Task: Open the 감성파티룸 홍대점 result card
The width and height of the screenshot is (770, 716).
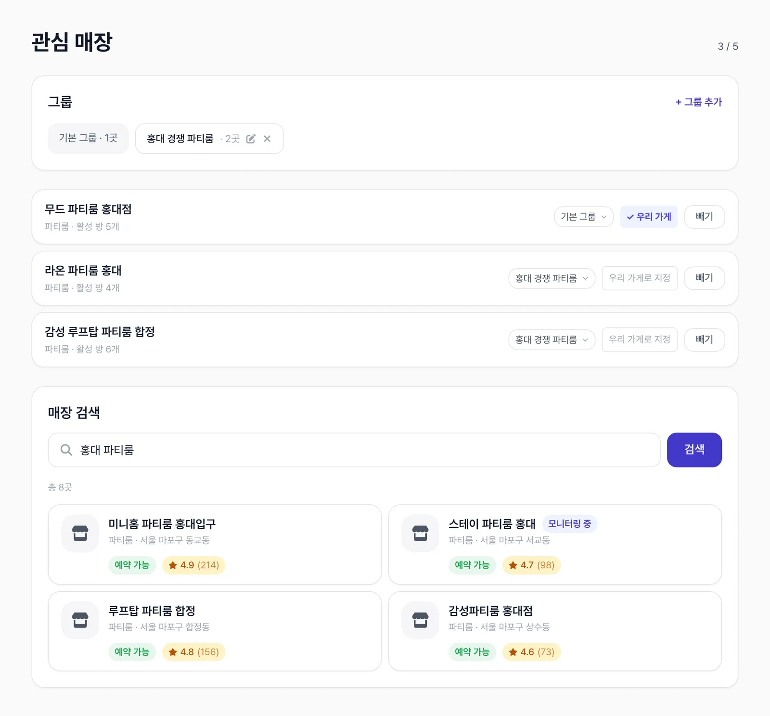Action: (x=555, y=631)
